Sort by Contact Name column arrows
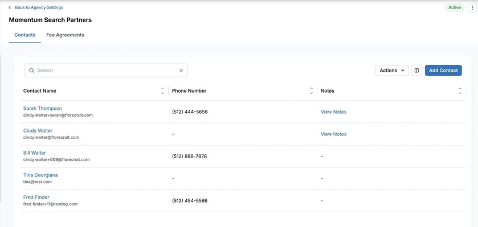 163,90
